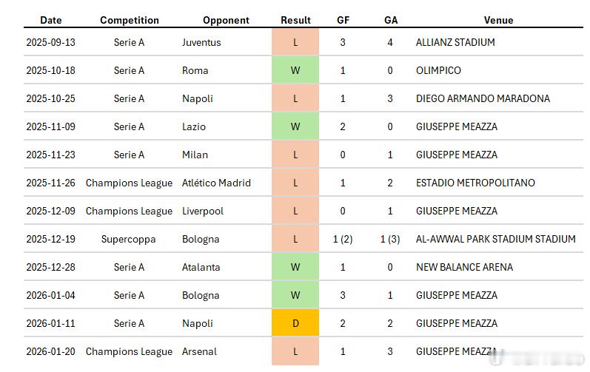Screen dimensions: 590x372
Task: Click the Opponent column header
Action: coord(226,20)
